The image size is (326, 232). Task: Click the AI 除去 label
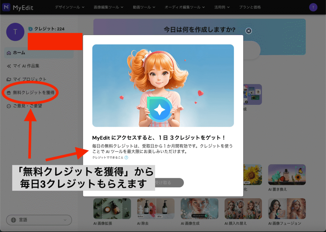(x=143, y=223)
